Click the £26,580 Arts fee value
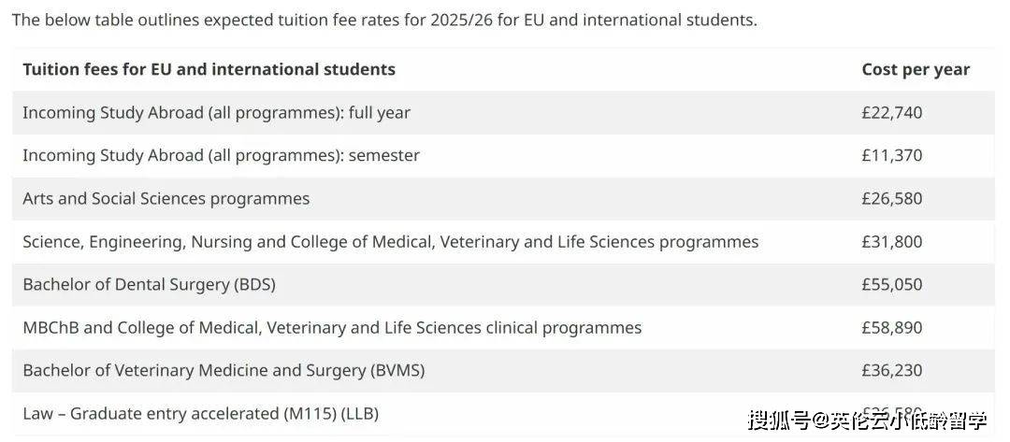This screenshot has height=442, width=1010. (892, 199)
